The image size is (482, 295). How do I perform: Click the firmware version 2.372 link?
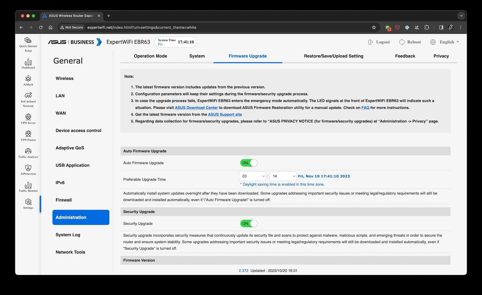244,270
